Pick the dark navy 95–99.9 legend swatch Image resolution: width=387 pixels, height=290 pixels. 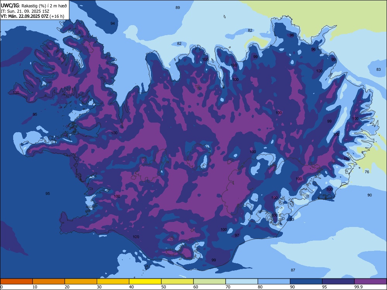(338, 281)
